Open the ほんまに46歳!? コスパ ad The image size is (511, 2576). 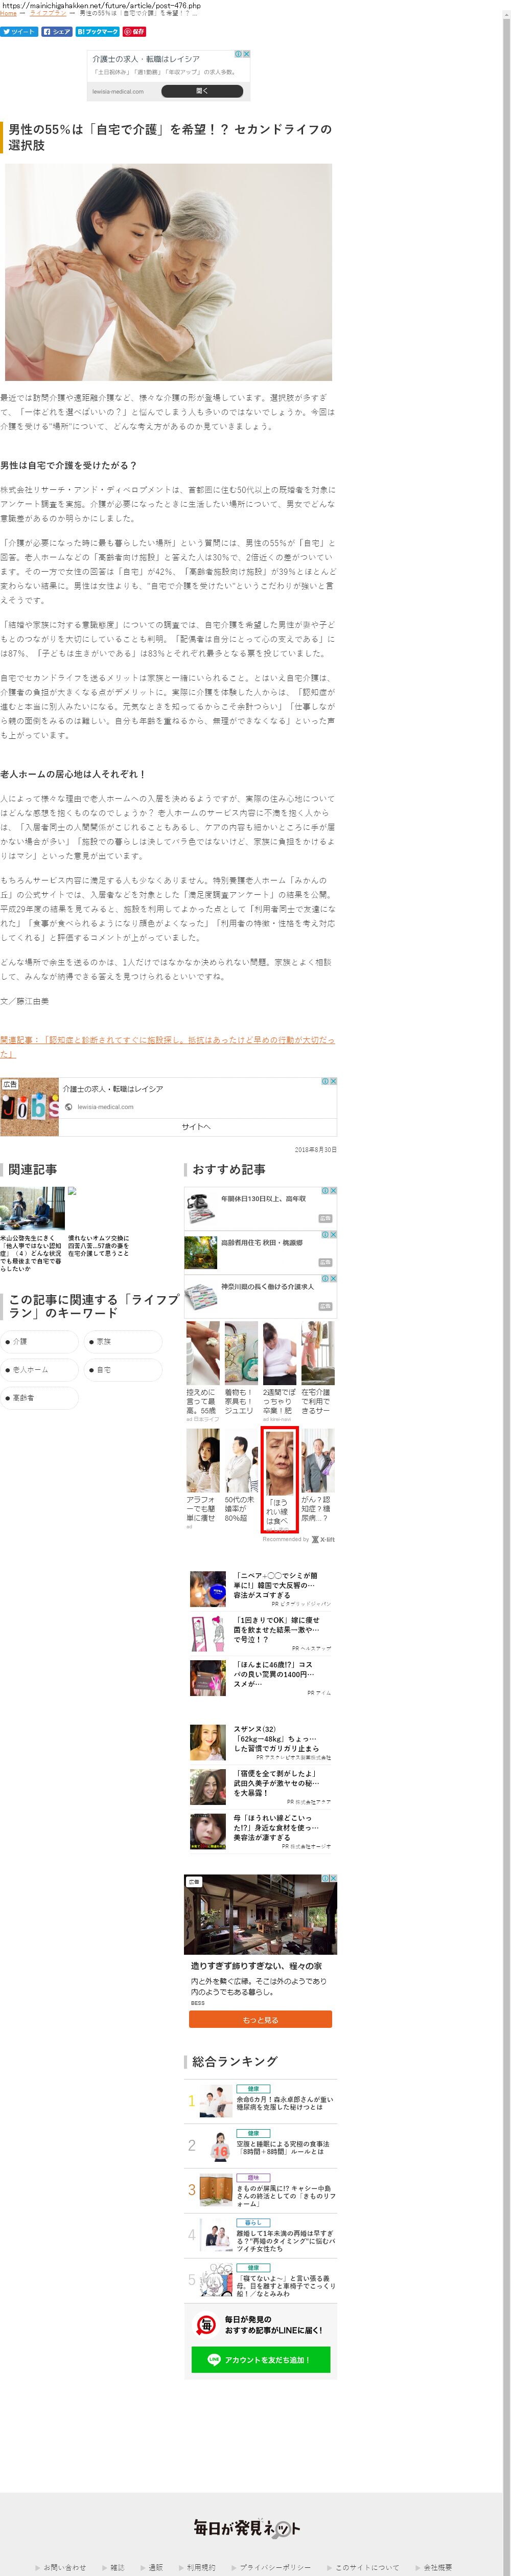click(x=260, y=1677)
